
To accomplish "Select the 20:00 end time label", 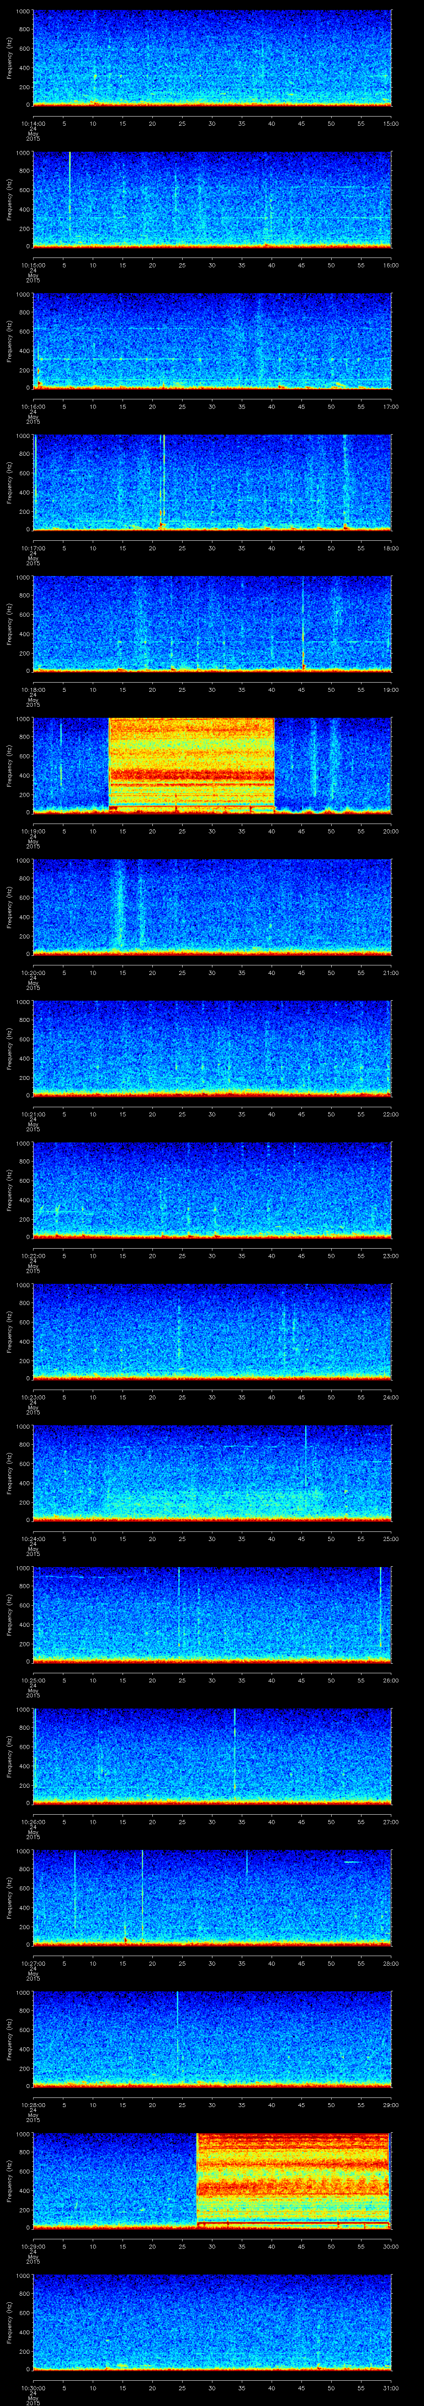I will point(391,831).
